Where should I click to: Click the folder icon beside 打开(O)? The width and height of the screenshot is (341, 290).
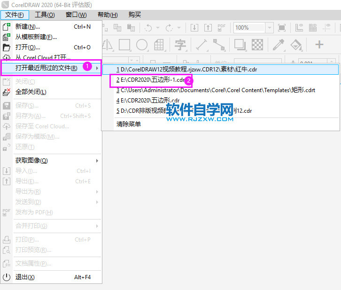pyautogui.click(x=6, y=47)
